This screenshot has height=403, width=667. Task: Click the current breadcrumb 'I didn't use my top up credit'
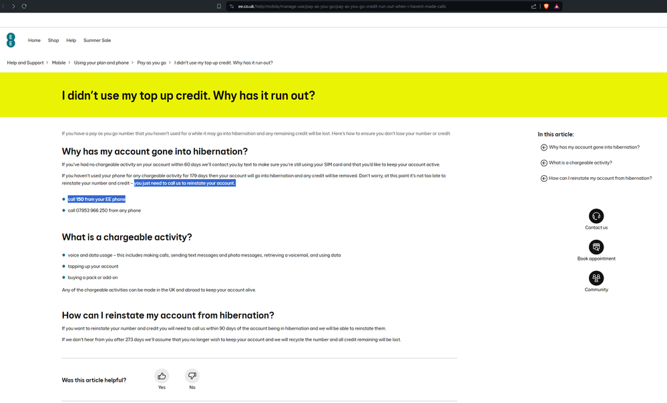[223, 63]
